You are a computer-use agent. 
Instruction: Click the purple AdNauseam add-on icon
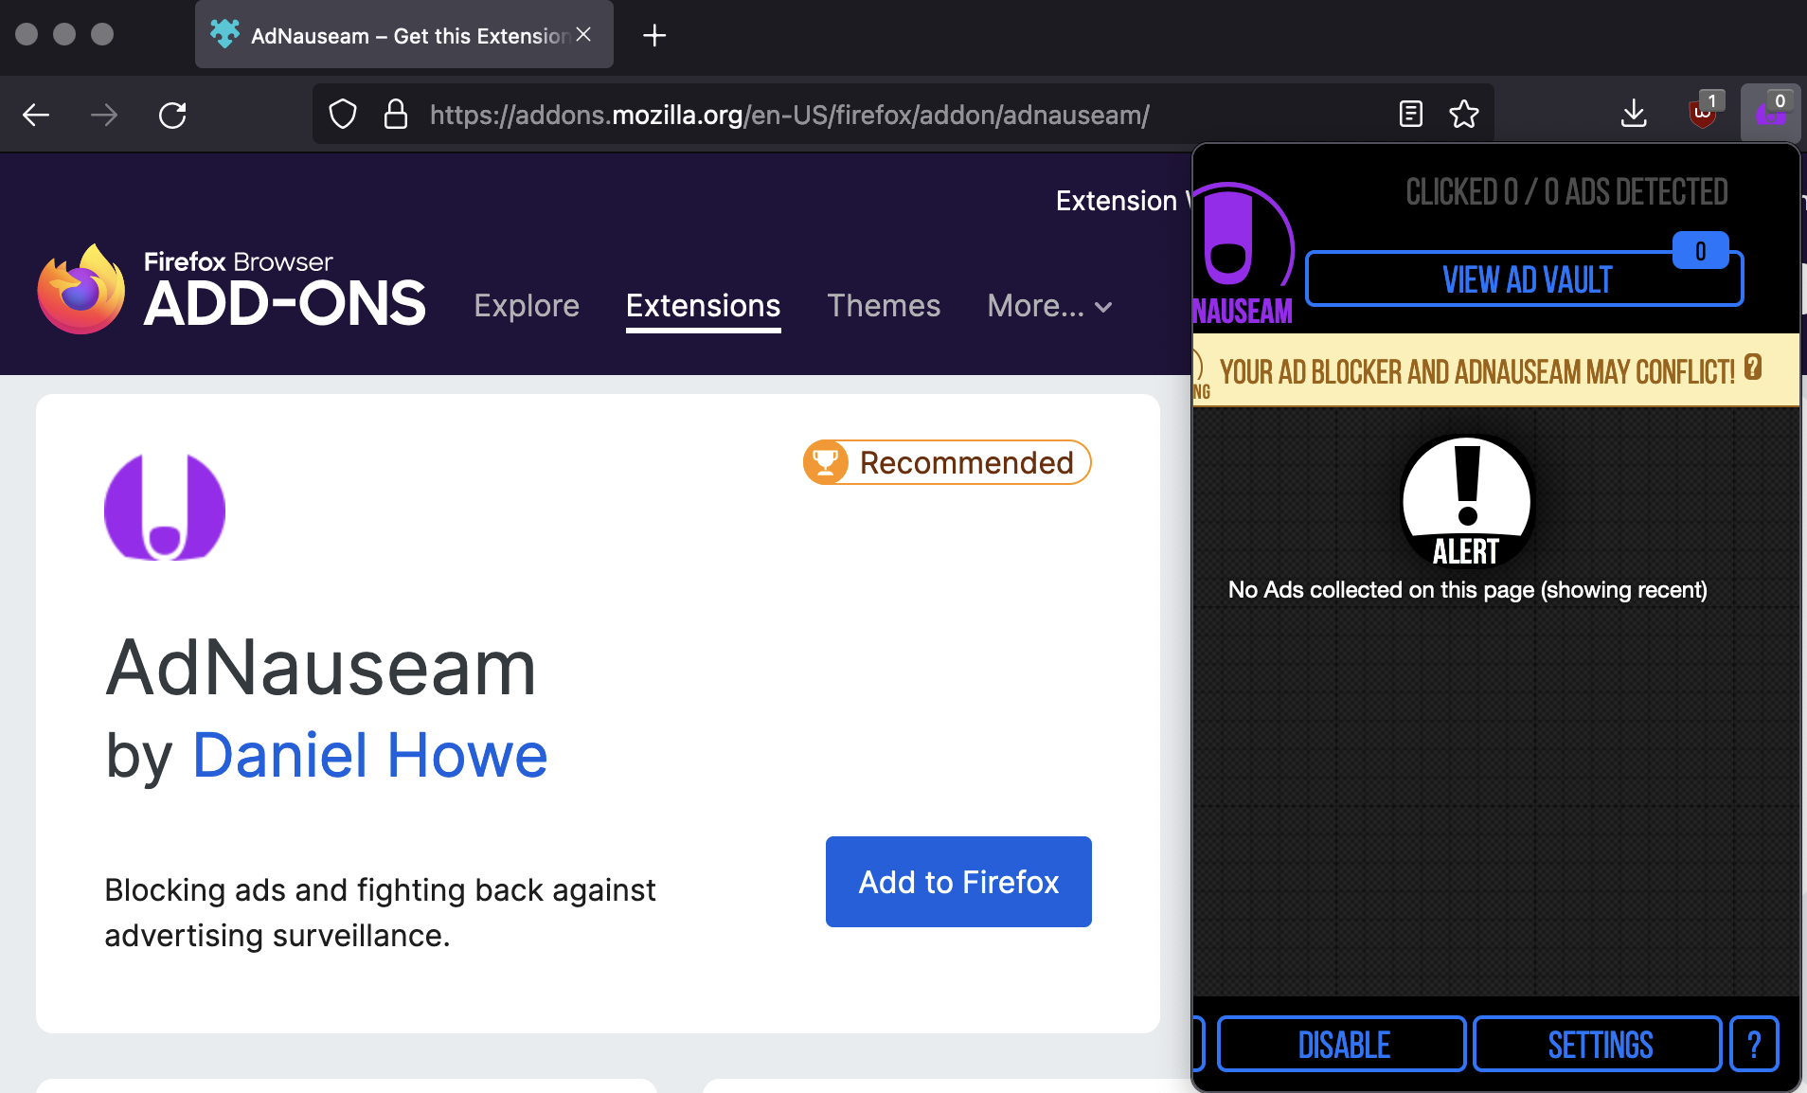coord(165,508)
